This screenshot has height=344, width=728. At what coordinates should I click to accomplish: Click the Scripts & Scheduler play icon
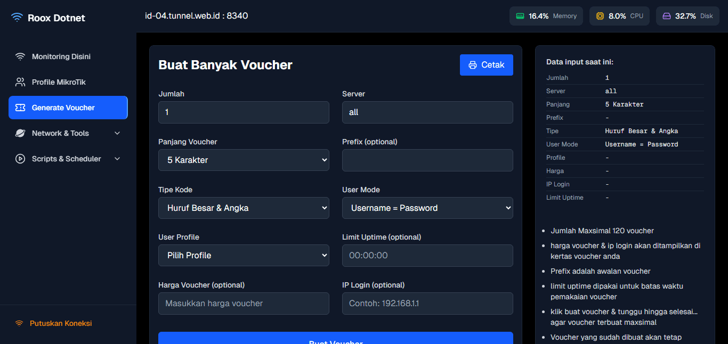point(20,159)
